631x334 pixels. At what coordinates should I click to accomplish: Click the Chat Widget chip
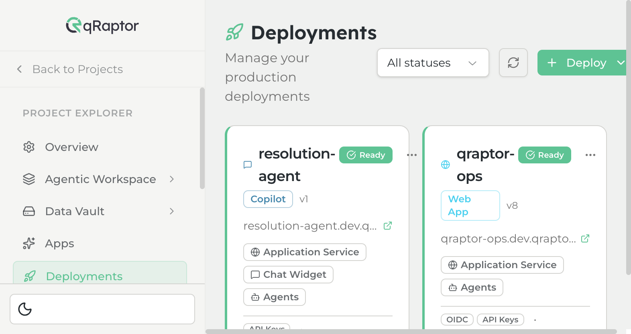point(288,275)
